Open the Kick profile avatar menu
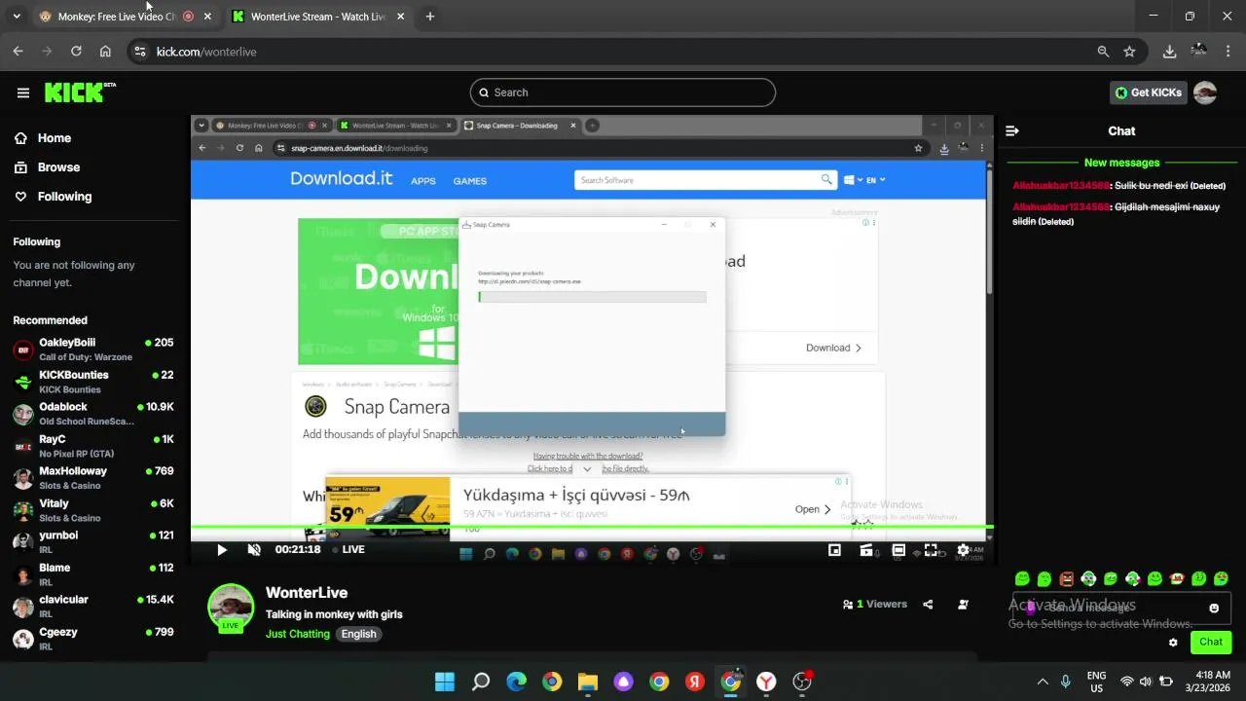This screenshot has height=701, width=1246. point(1205,92)
